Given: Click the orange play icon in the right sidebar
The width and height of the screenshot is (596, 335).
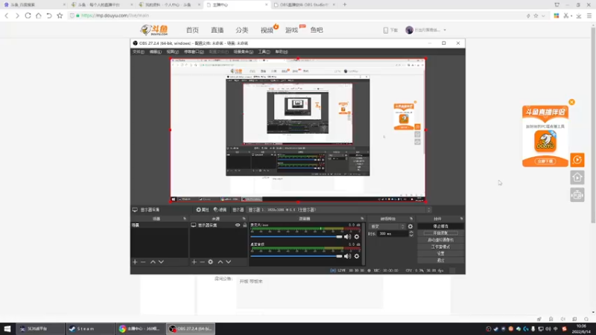Looking at the screenshot, I should click(x=577, y=160).
